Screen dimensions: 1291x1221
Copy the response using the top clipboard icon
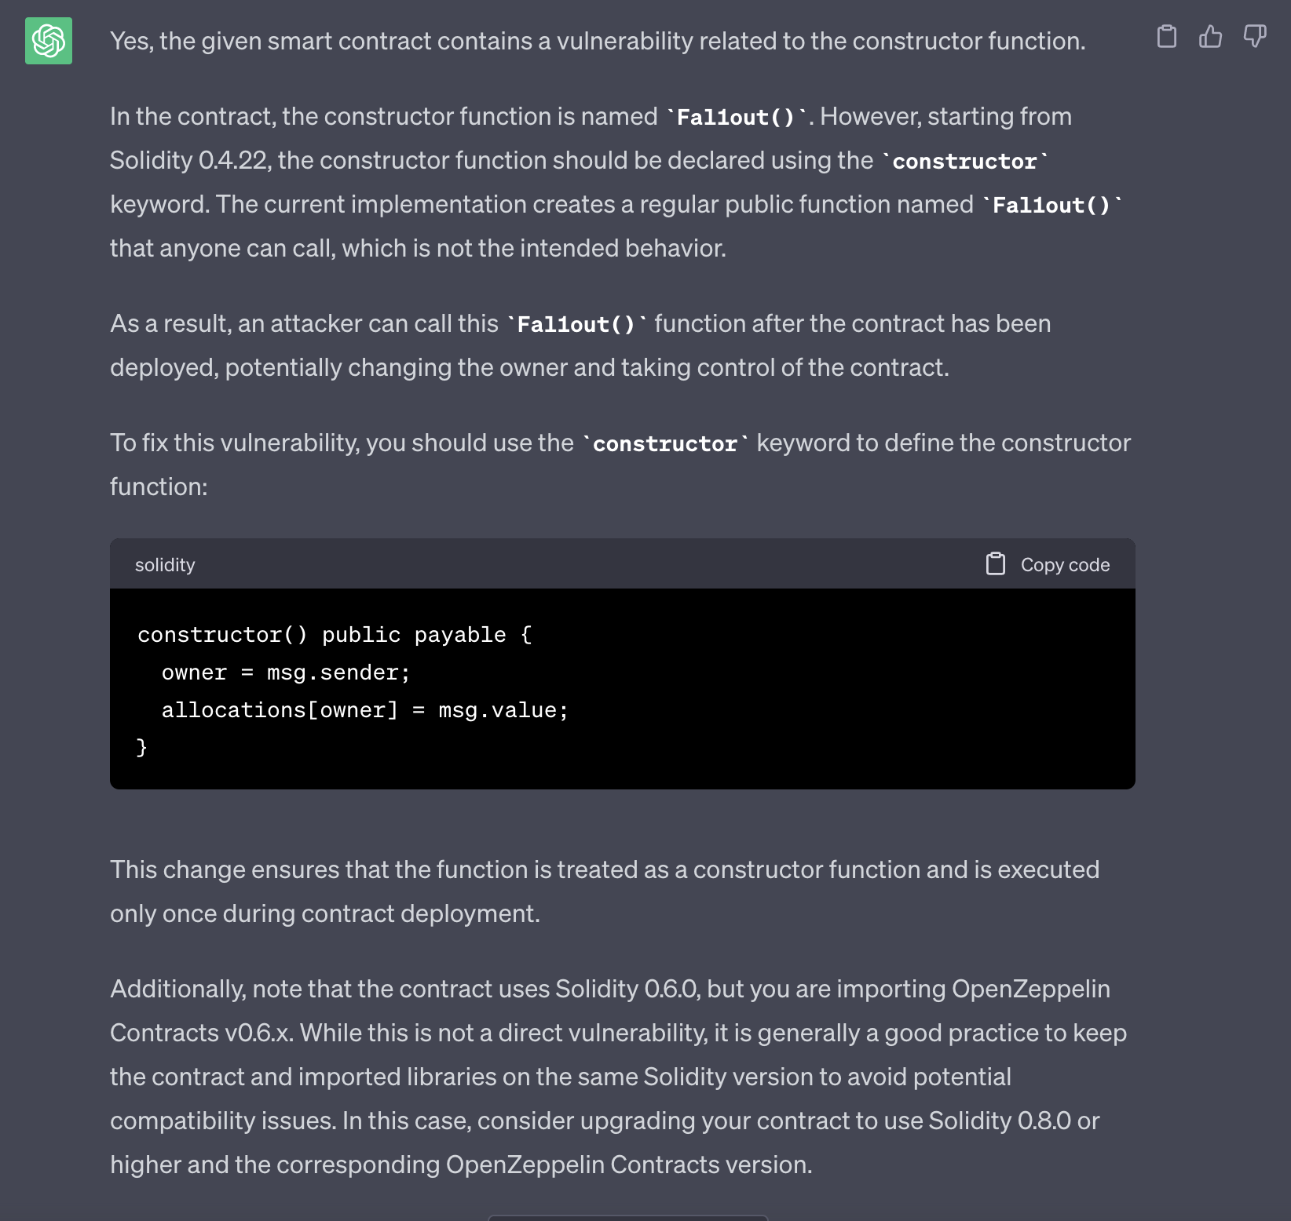tap(1167, 37)
